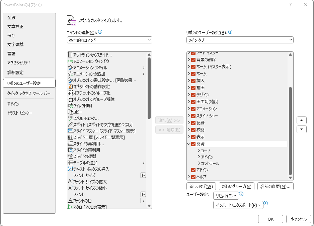Open クイック アクセス ツール バー category
314x226 pixels.
[29, 93]
